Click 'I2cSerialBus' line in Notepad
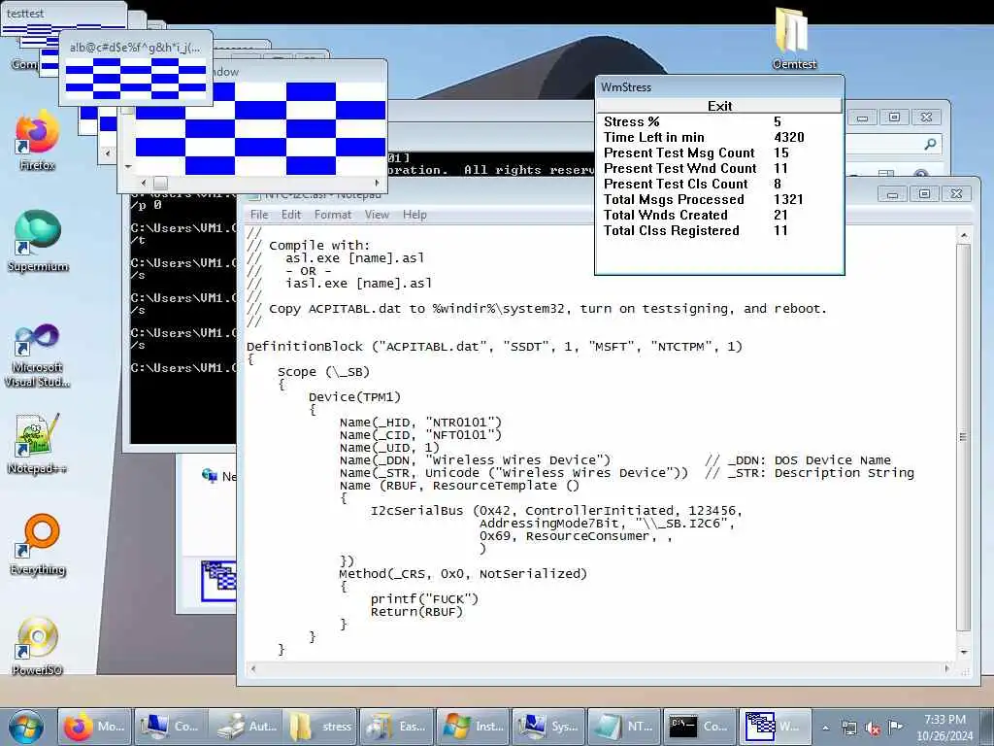 coord(556,511)
